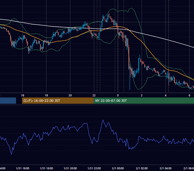Click the '1/31 18:00' oscillator time label
This screenshot has height=171, width=194.
[x=47, y=168]
